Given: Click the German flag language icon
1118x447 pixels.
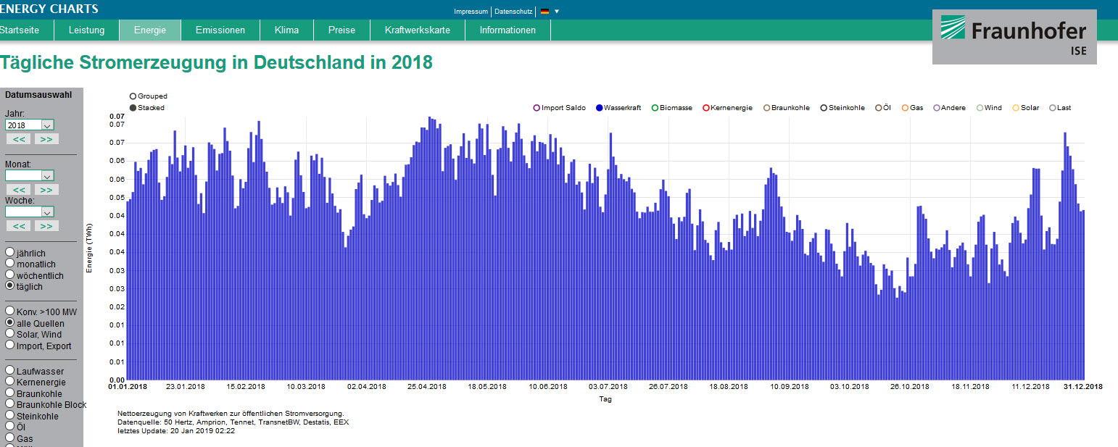Looking at the screenshot, I should [x=544, y=12].
